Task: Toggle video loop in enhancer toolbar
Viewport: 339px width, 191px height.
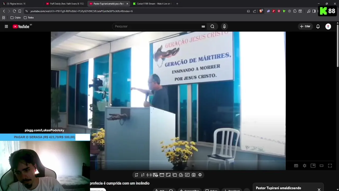Action: tap(136, 175)
